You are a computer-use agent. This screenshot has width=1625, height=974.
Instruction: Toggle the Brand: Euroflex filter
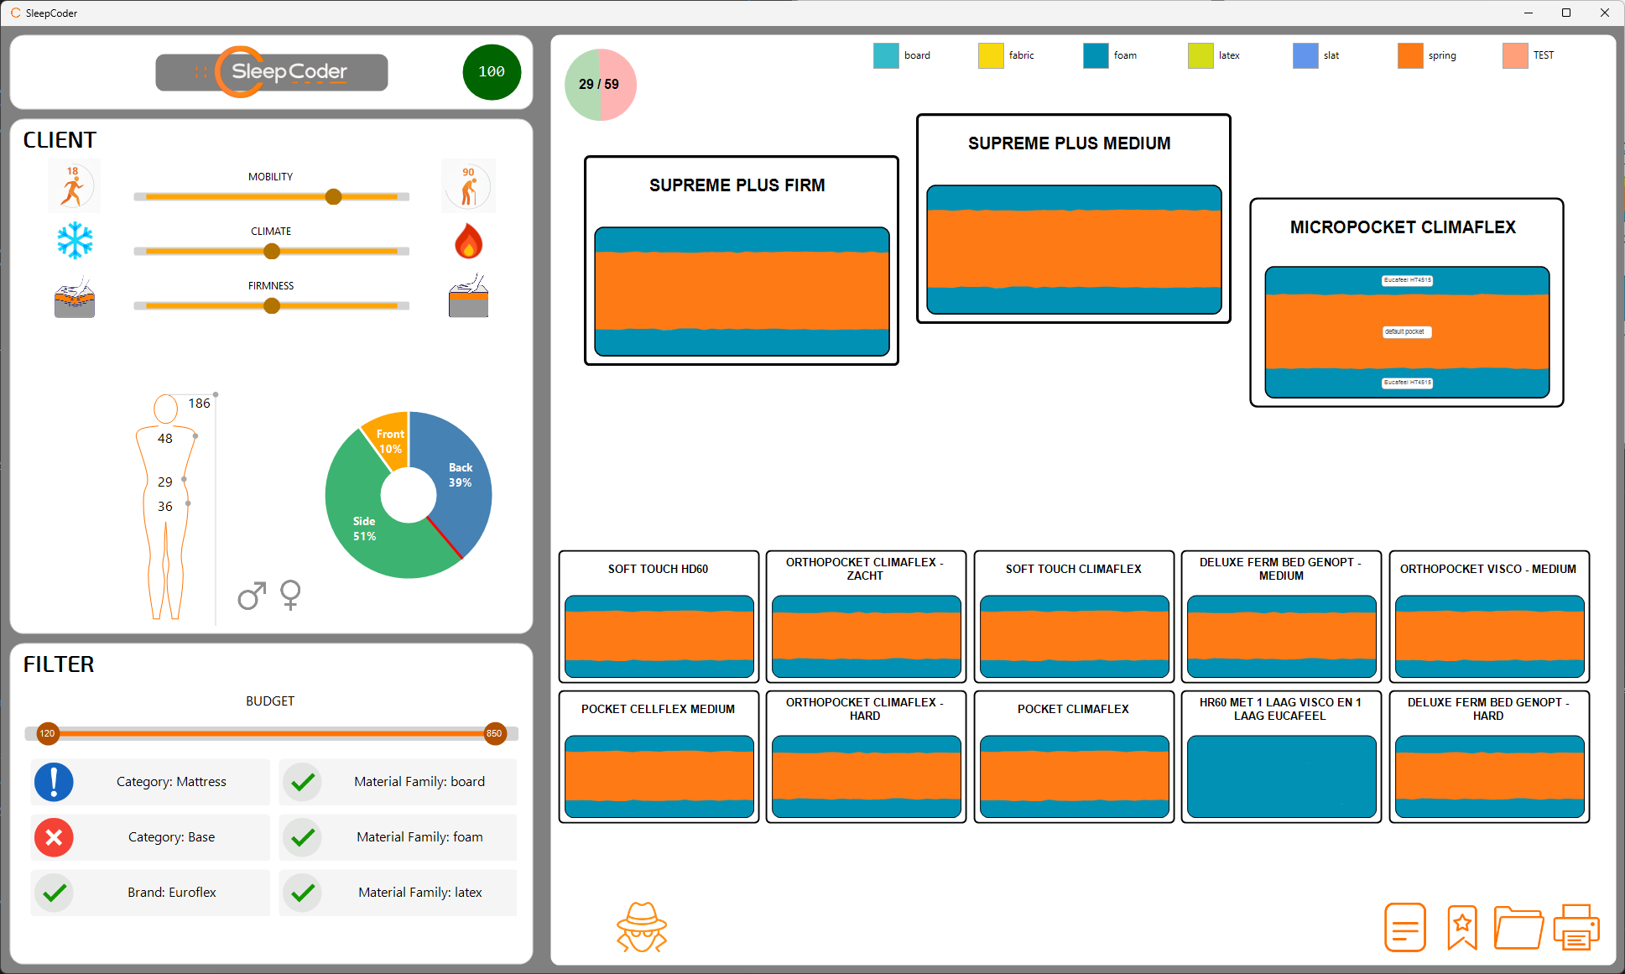pos(54,893)
